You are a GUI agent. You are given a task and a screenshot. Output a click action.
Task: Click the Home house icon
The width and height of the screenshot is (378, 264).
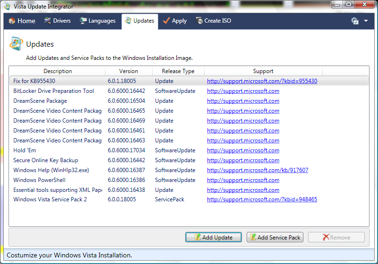pyautogui.click(x=12, y=21)
